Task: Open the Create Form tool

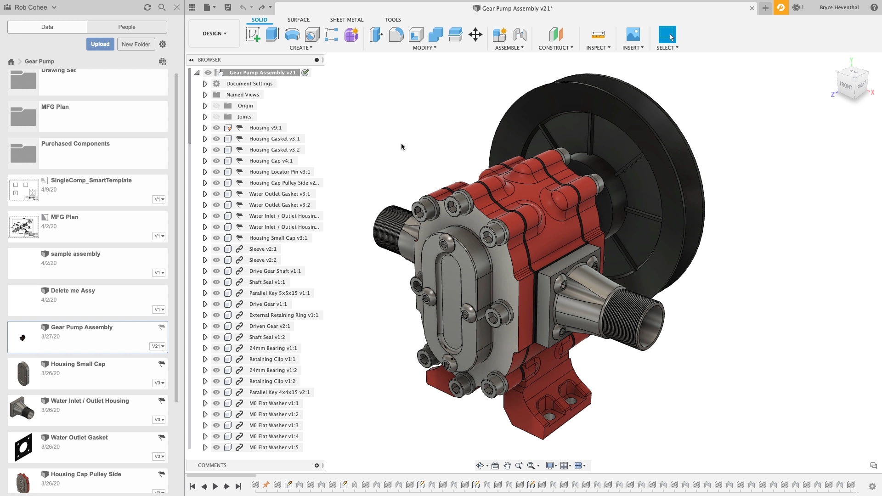Action: [x=351, y=34]
